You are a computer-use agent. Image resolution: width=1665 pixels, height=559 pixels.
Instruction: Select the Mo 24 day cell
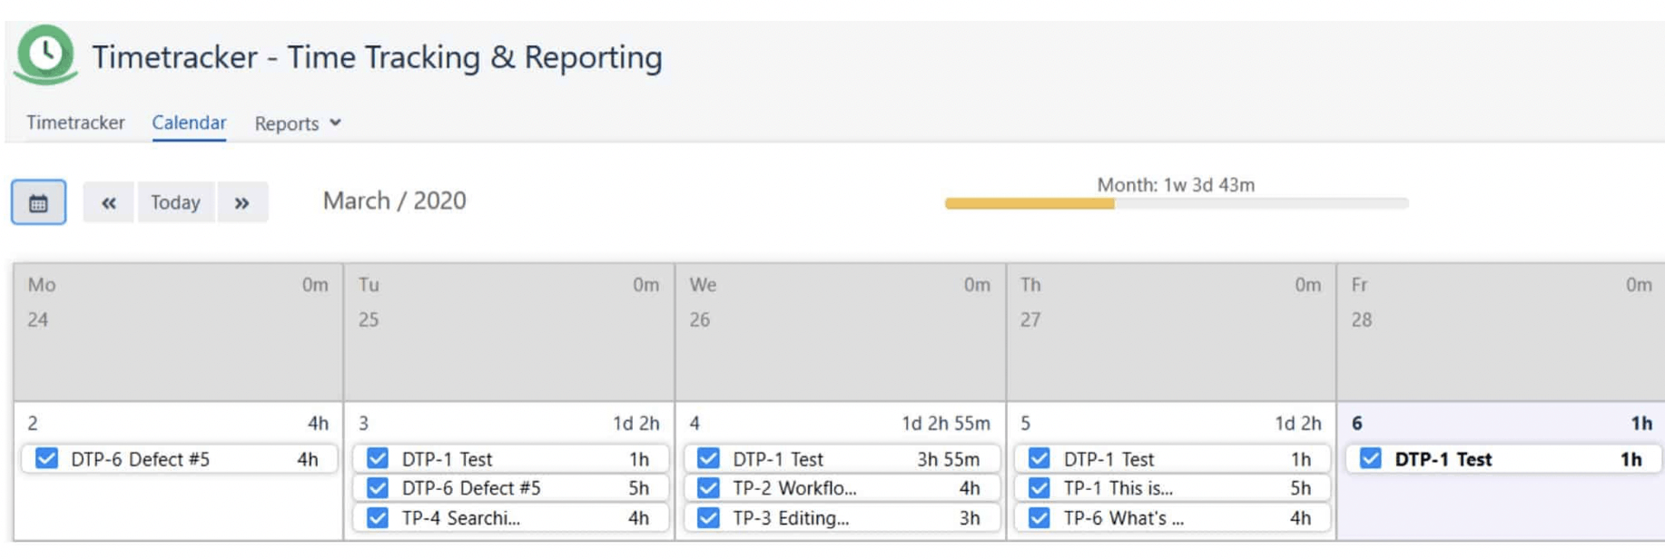tap(179, 333)
